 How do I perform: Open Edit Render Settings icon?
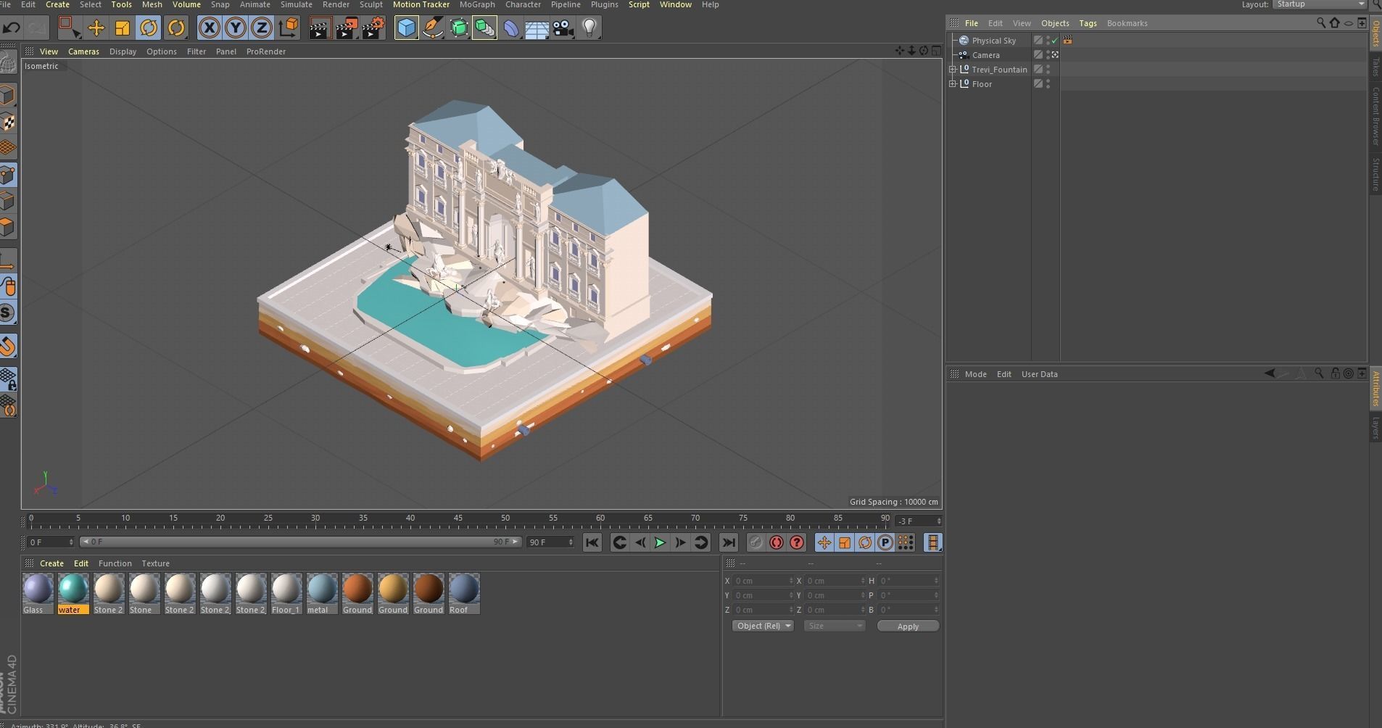click(x=373, y=28)
